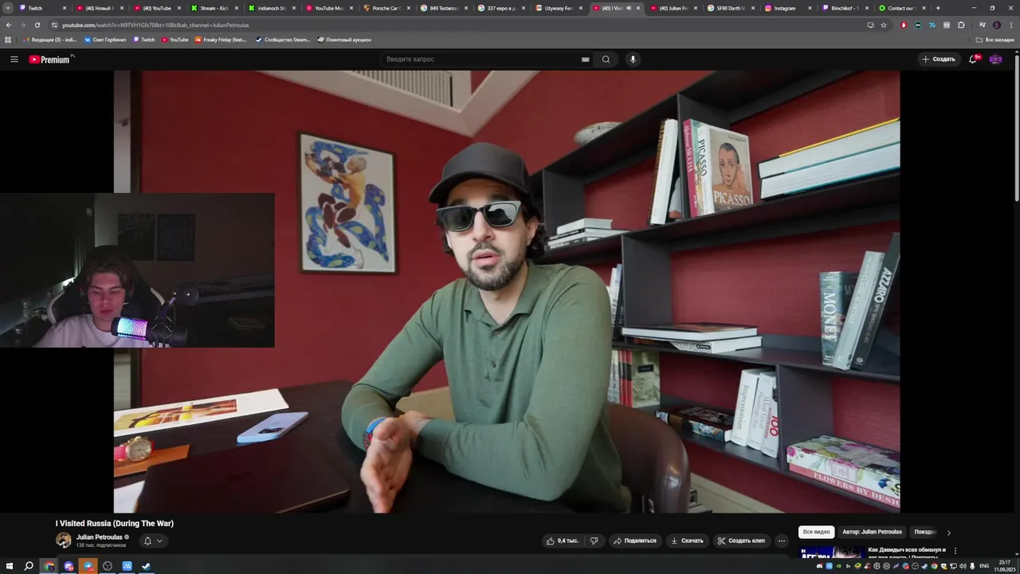Open Freaky Friday bookmark

221,39
